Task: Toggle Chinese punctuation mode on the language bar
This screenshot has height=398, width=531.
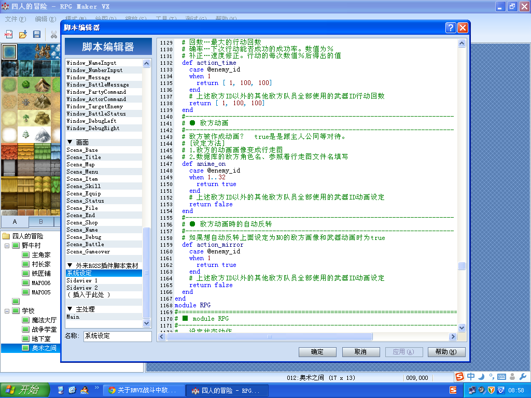Action: coord(492,376)
